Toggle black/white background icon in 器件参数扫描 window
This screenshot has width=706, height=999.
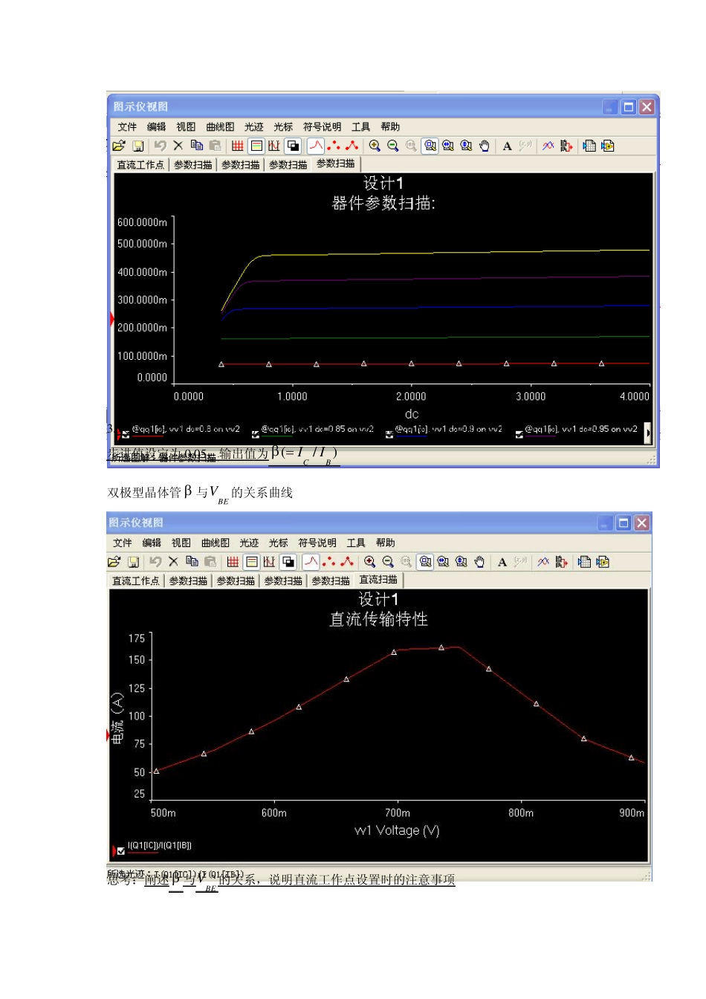click(293, 146)
